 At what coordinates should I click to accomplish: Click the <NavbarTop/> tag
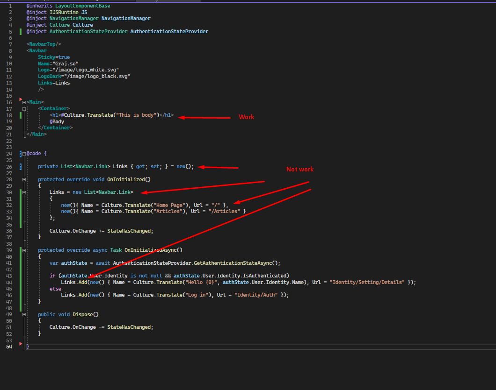coord(44,44)
